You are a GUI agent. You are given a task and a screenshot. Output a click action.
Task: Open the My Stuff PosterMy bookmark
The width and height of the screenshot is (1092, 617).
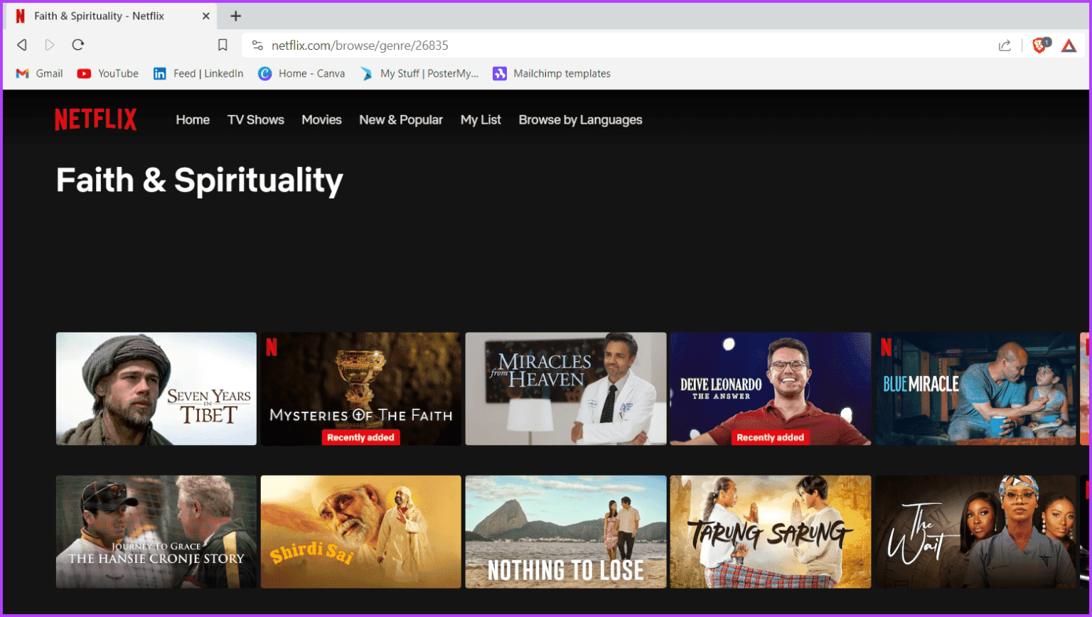(419, 73)
